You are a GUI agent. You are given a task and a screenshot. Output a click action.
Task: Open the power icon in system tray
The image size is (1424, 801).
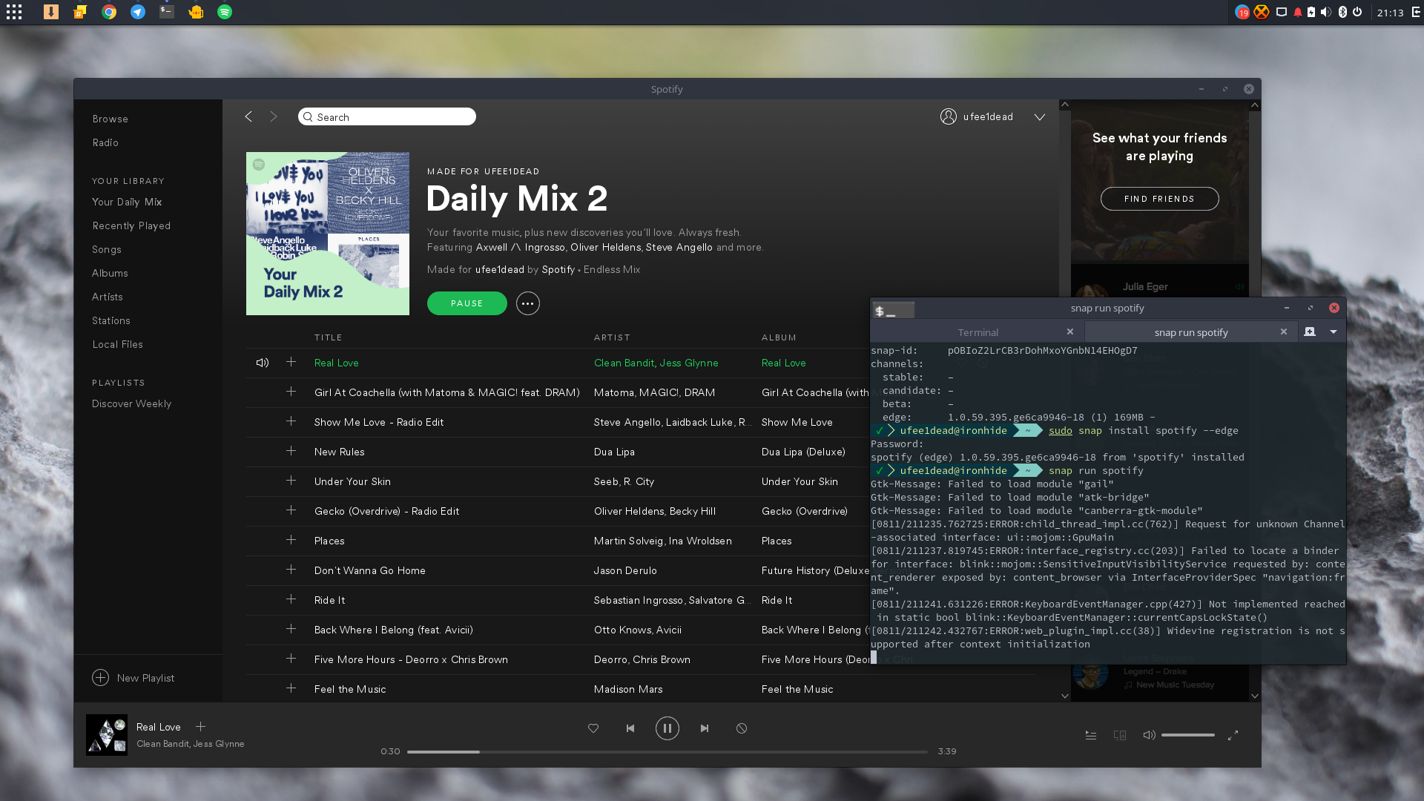coord(1357,12)
